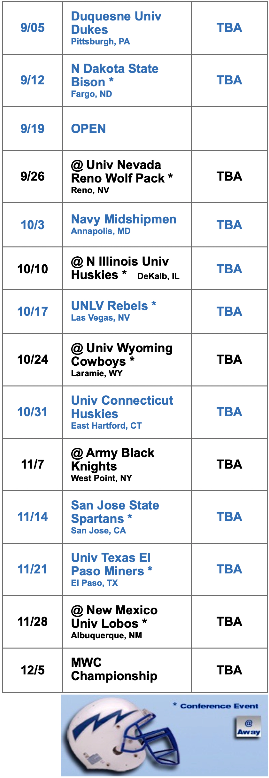Click the Army Black Knights entry
The image size is (269, 778).
(x=112, y=459)
